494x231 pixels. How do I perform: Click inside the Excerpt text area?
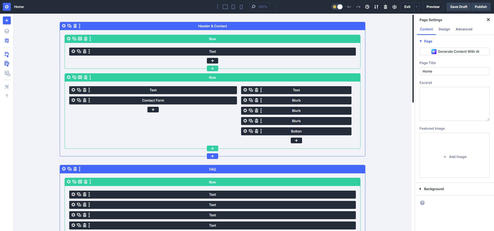click(x=454, y=104)
